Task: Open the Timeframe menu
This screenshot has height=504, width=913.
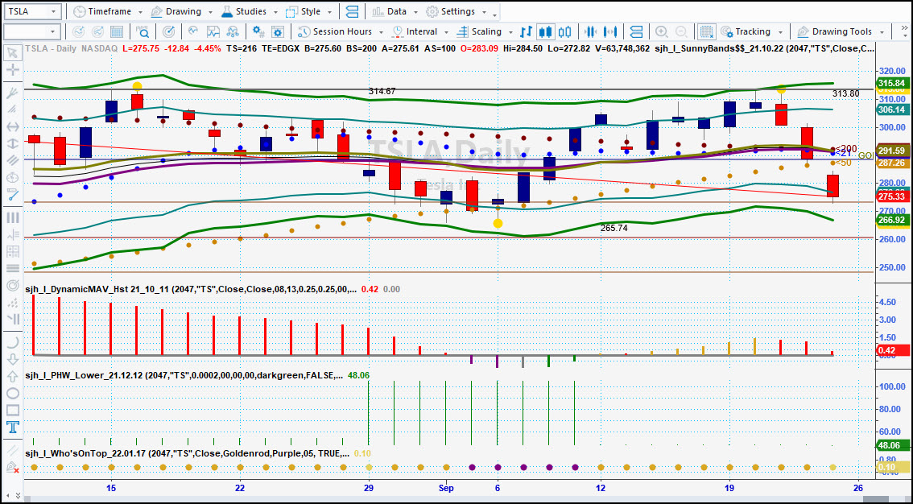Action: click(108, 11)
